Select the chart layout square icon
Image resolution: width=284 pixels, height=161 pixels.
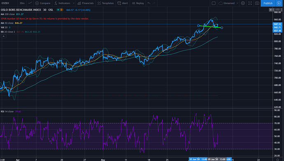click(214, 3)
